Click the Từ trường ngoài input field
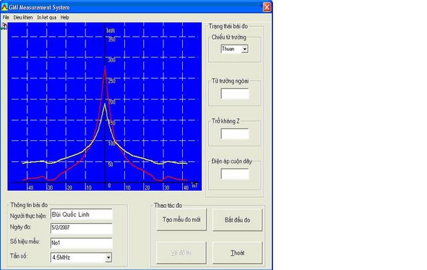This screenshot has width=427, height=270. 235,94
